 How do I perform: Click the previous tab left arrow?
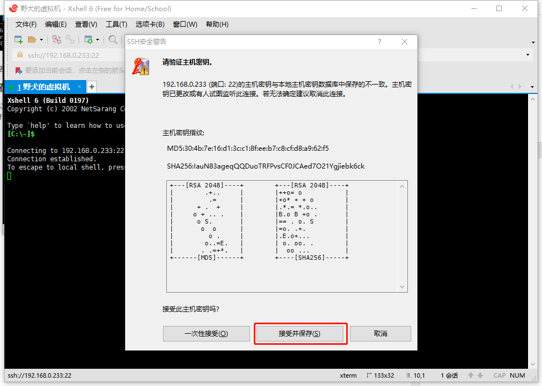click(x=512, y=87)
